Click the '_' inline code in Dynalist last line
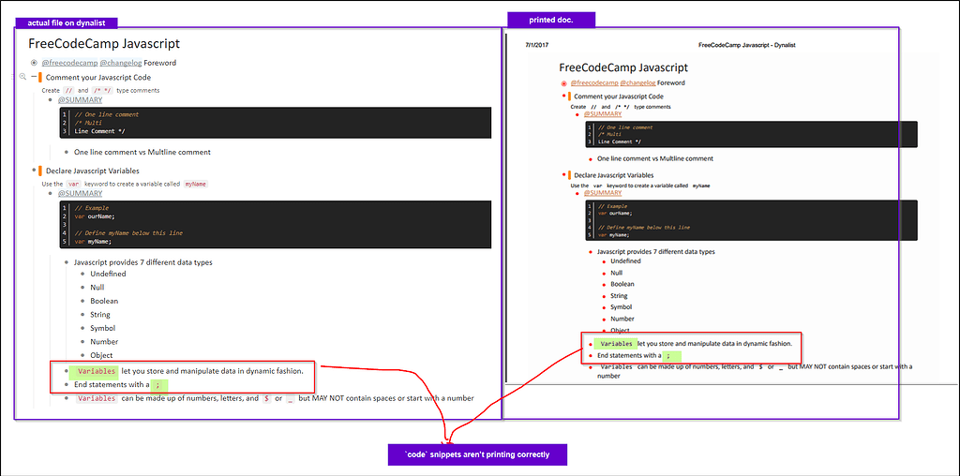Viewport: 960px width, 476px height. [291, 398]
